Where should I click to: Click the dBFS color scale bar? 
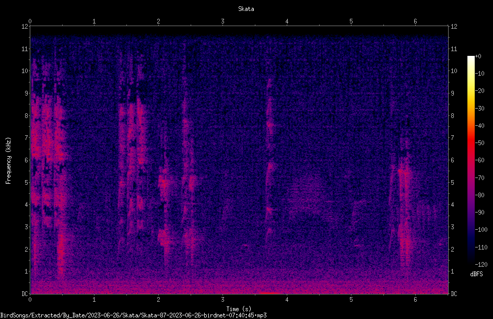pyautogui.click(x=471, y=160)
